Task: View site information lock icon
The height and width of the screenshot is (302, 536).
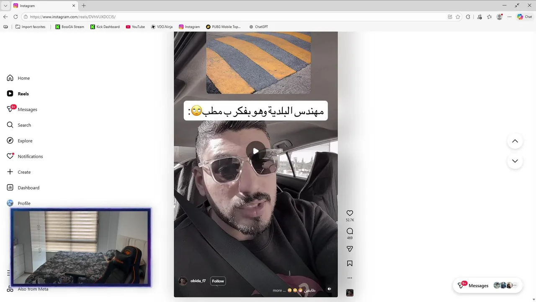Action: 26,17
